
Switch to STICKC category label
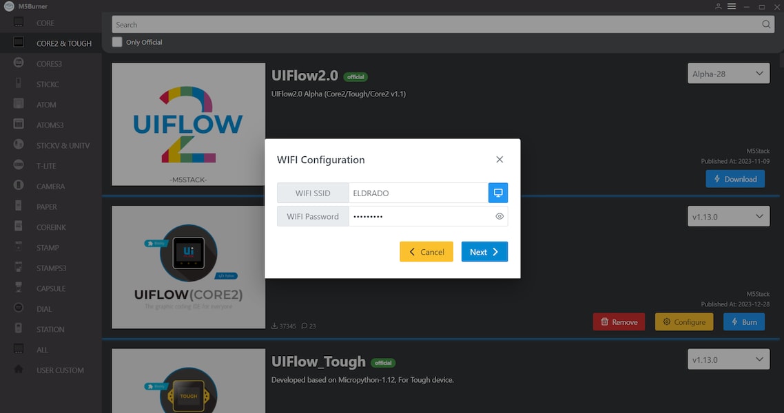(48, 85)
